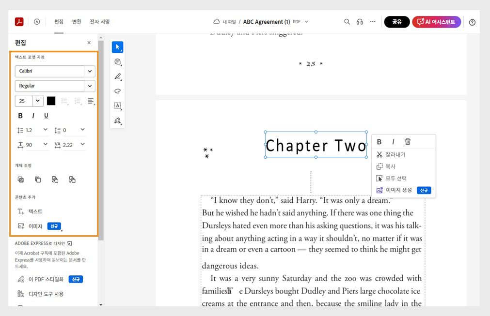
Task: Toggle underline in the left panel
Action: [x=46, y=116]
